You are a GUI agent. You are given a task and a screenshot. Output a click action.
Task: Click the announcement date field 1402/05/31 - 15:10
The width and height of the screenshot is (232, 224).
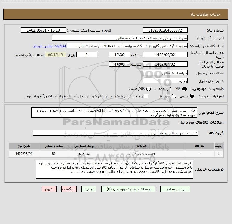point(43,30)
